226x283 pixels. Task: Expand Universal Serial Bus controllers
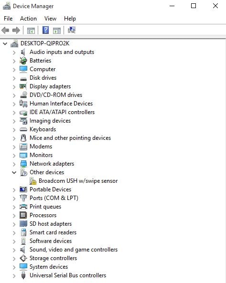(14, 276)
